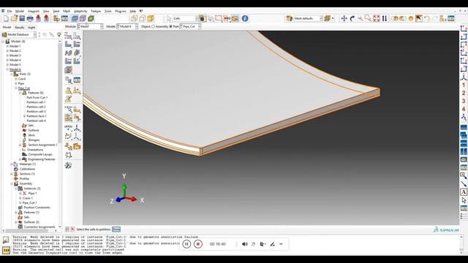Expand Model-1 in the tree
Image resolution: width=468 pixels, height=263 pixels.
tap(7, 46)
